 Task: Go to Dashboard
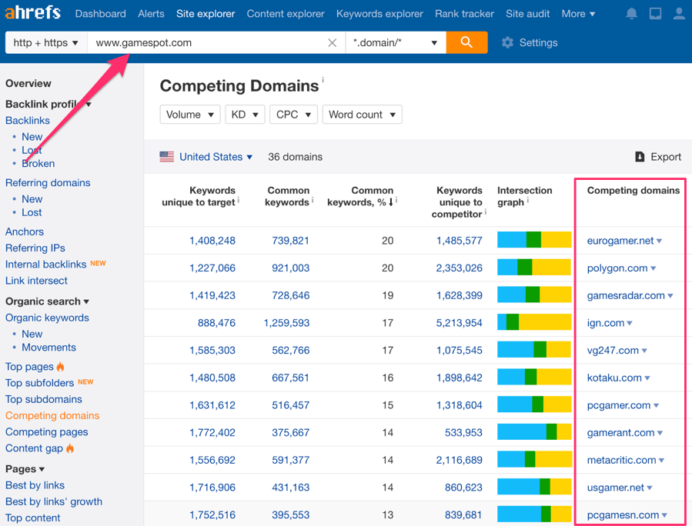tap(100, 14)
